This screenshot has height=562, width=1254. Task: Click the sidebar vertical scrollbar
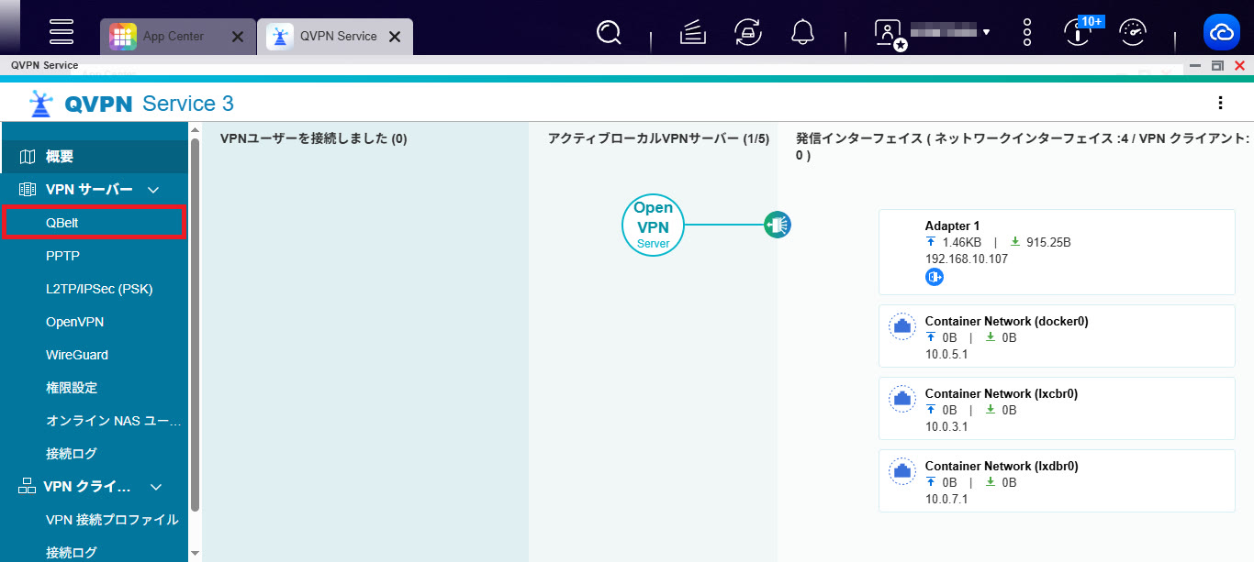pyautogui.click(x=195, y=321)
